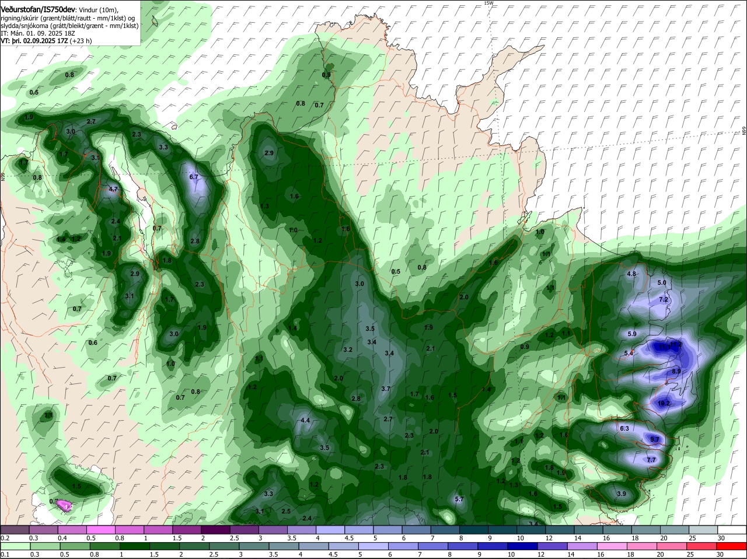Select the 6.3 precipitation value
The width and height of the screenshot is (747, 559).
624,428
